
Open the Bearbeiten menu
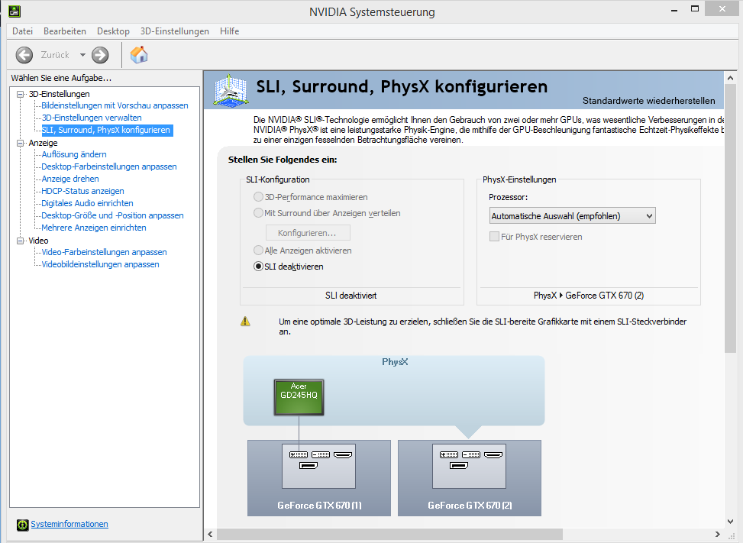[x=65, y=31]
